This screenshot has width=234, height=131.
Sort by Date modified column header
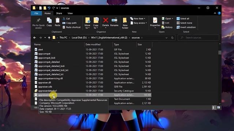click(98, 44)
